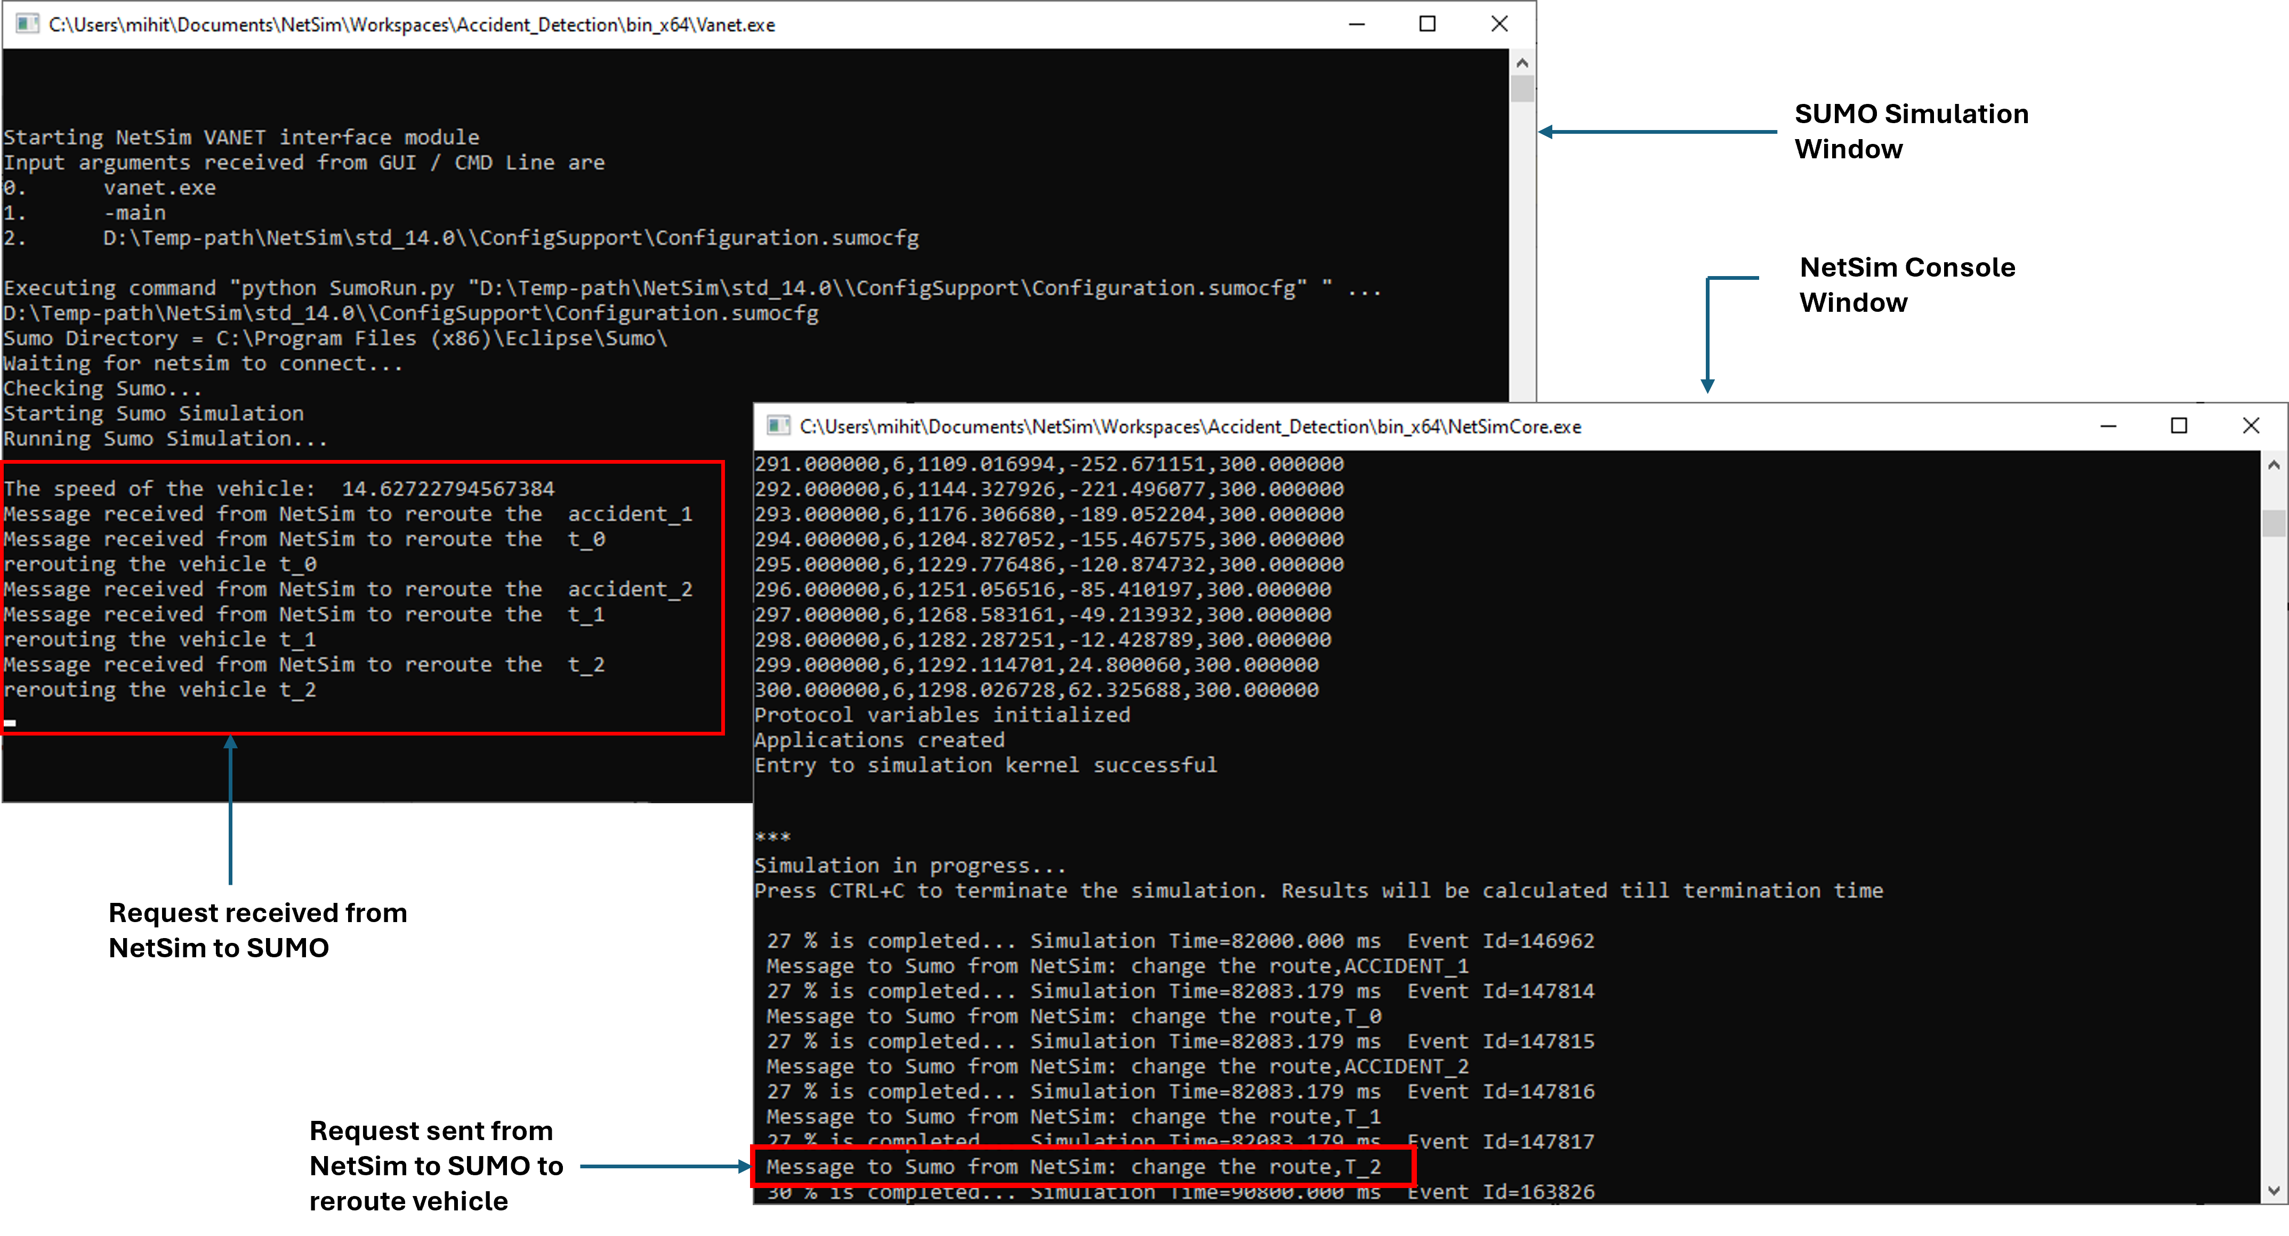Open the Vanet.exe console system menu icon

tap(28, 24)
